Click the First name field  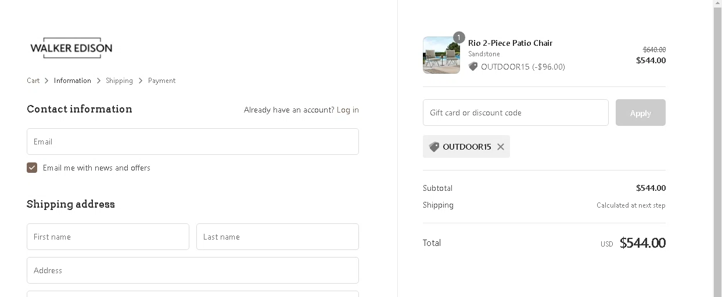(107, 237)
